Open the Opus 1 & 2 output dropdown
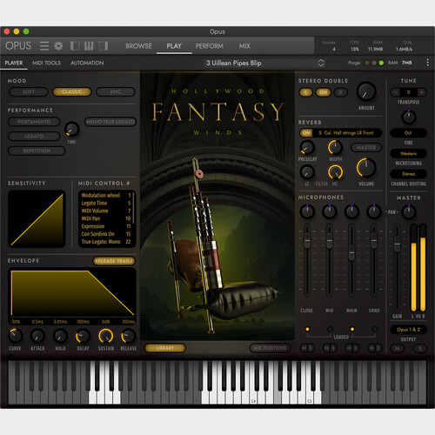 pos(408,330)
